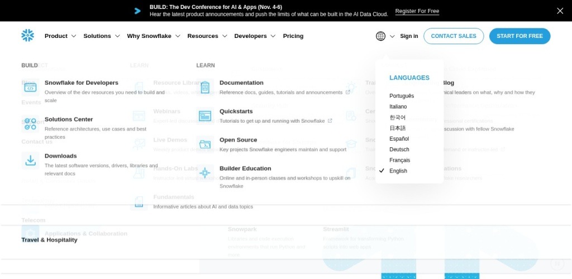Open the Pricing menu item
Image resolution: width=572 pixels, height=279 pixels.
[x=293, y=36]
